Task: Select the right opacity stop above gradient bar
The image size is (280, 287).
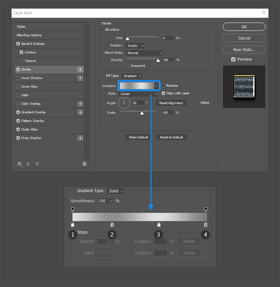Action: click(x=206, y=209)
